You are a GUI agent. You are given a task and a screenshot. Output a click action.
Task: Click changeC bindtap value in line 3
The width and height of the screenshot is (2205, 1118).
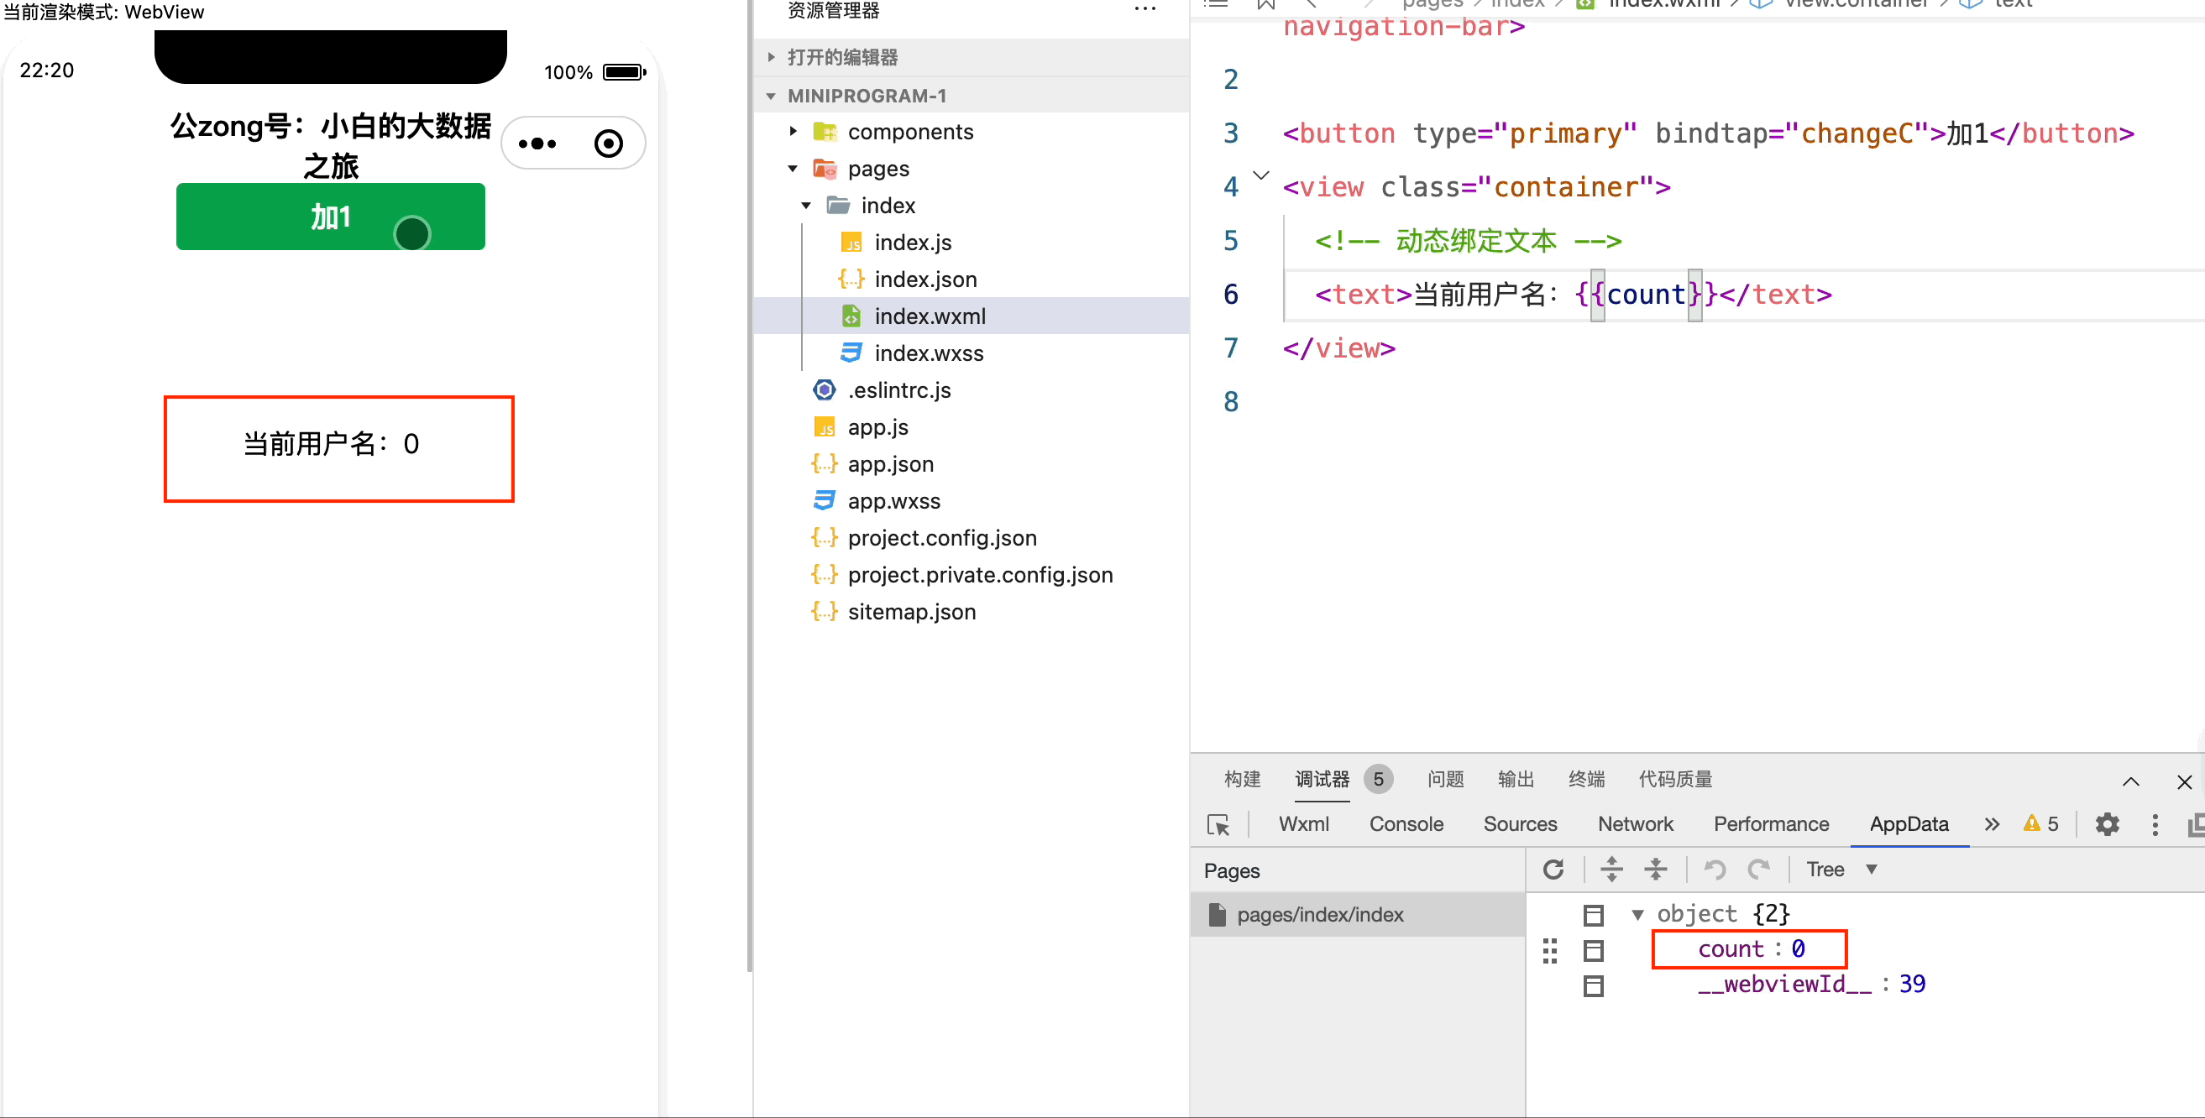[1857, 133]
